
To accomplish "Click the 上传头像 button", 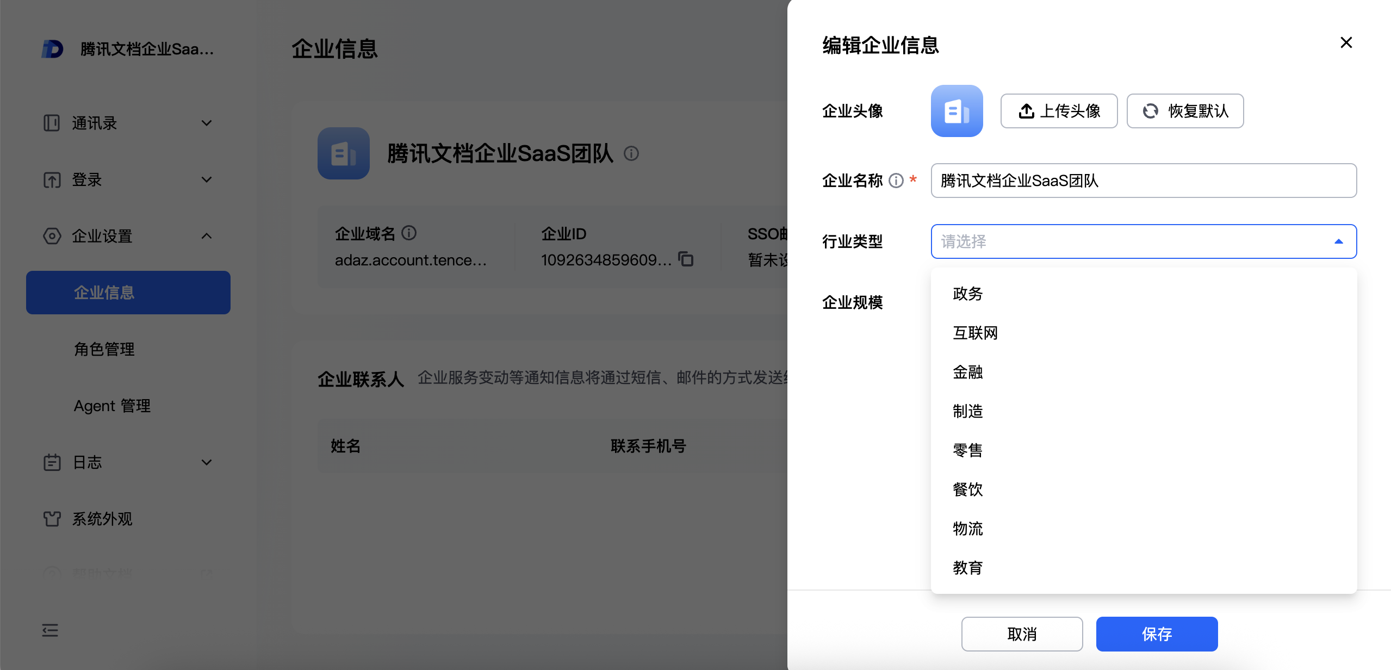I will (1059, 111).
